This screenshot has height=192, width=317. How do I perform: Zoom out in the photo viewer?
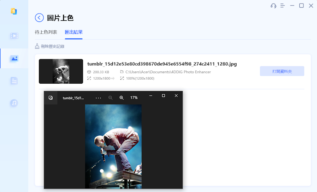110,98
